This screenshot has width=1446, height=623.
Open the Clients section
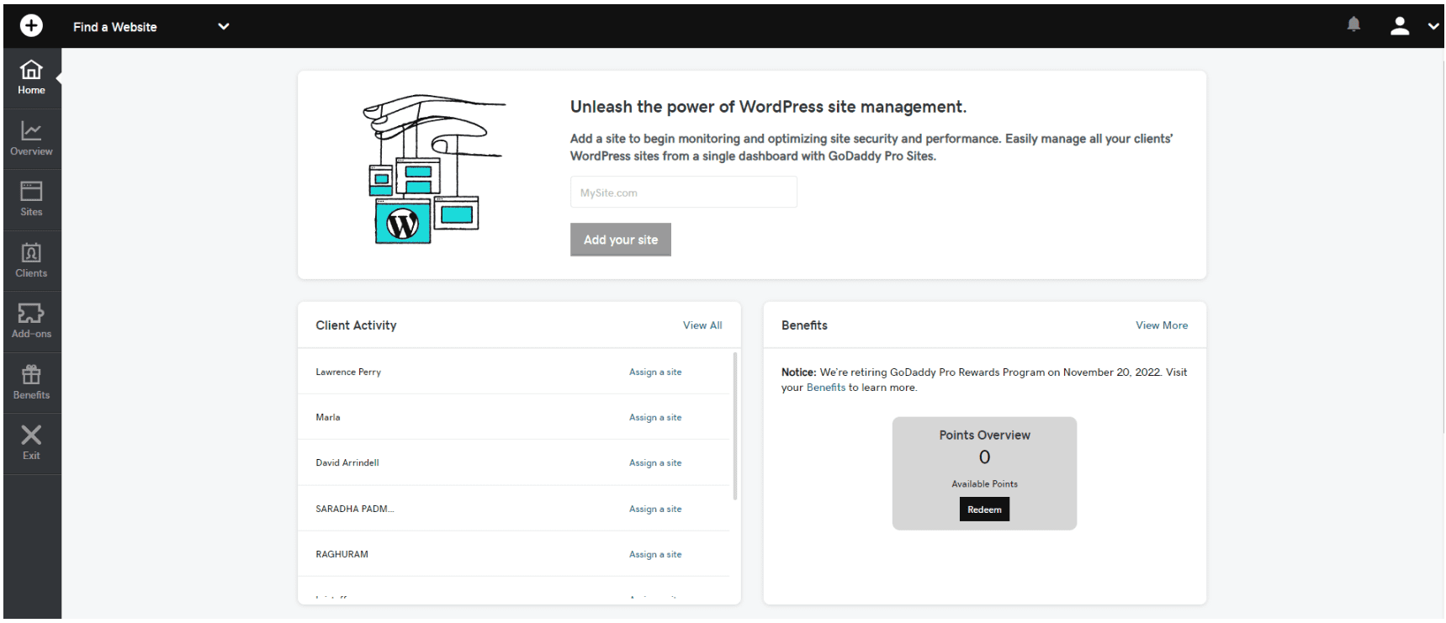pyautogui.click(x=32, y=261)
